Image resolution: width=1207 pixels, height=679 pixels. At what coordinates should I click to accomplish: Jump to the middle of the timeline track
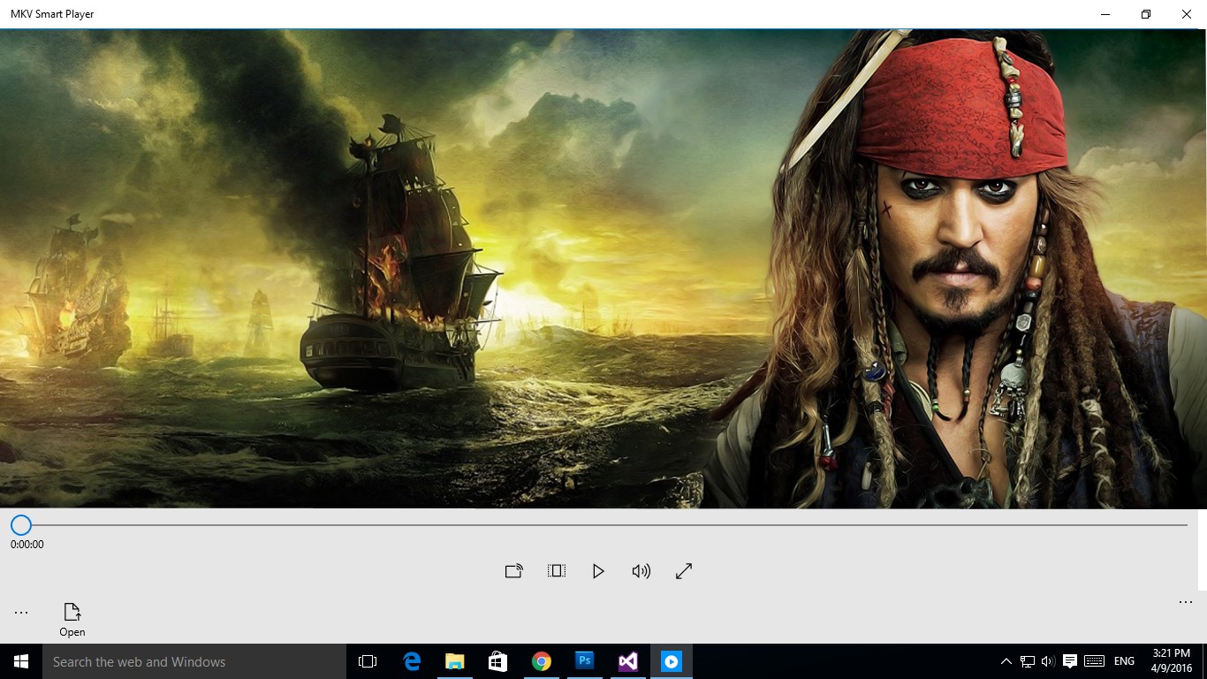coord(603,525)
